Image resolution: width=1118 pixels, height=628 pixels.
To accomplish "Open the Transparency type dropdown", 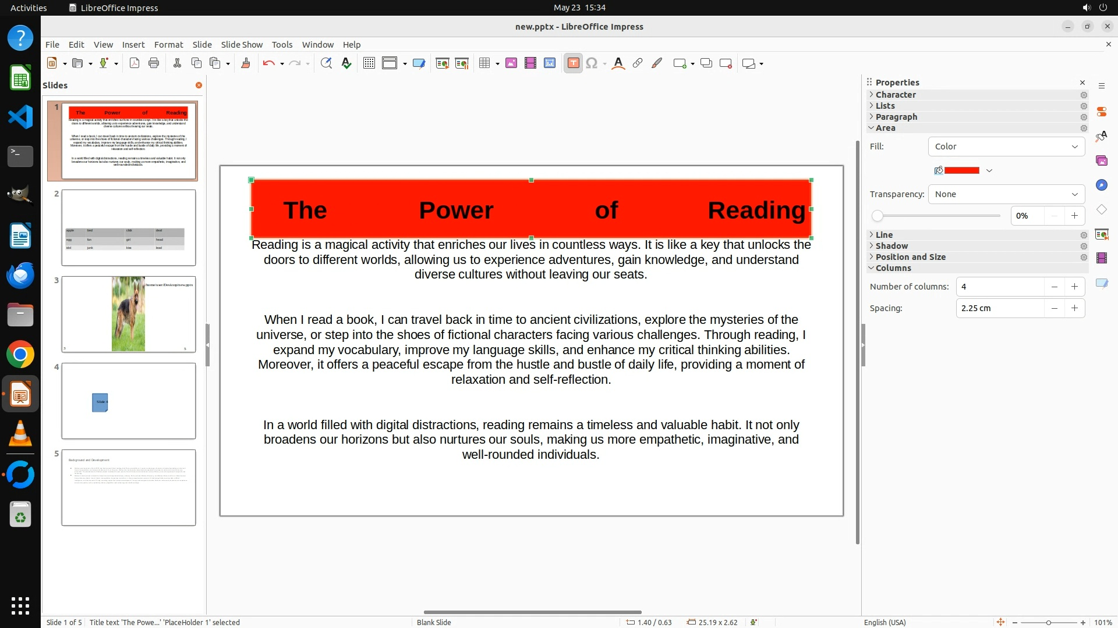I will pos(1006,194).
